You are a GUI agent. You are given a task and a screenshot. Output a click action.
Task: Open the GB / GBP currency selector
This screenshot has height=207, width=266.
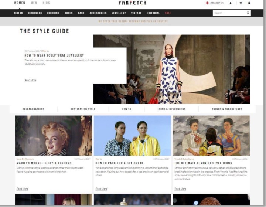pos(217,3)
